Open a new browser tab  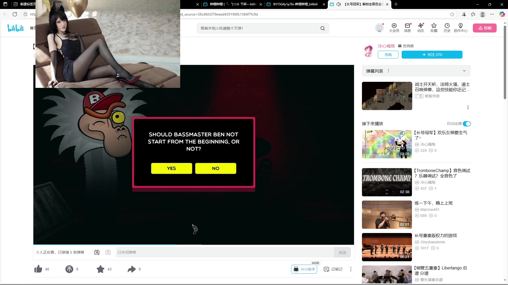pyautogui.click(x=396, y=4)
